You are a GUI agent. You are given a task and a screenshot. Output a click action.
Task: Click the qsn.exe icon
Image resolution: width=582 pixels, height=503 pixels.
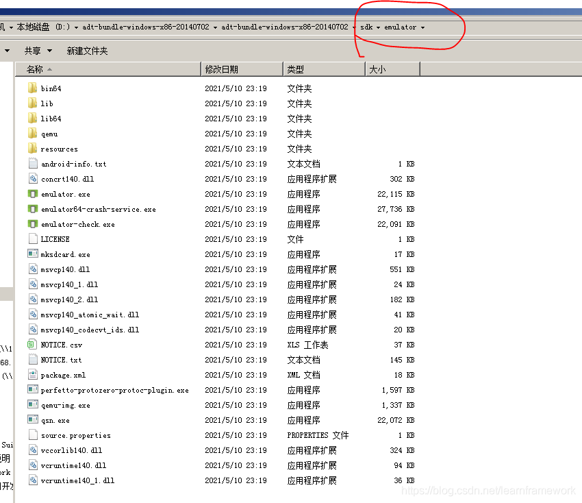33,420
